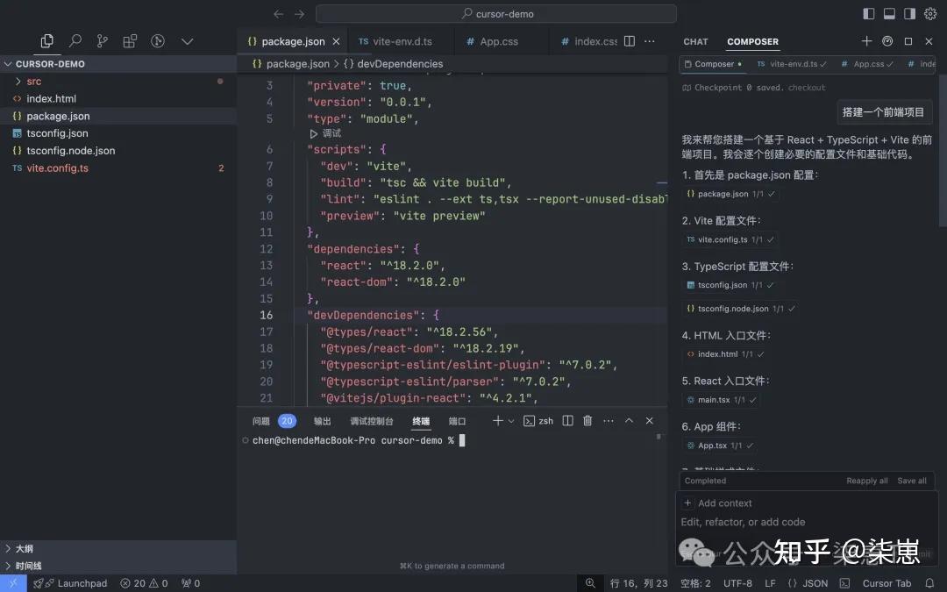Switch to the CHAT tab
Screen dimensions: 947x592
pos(695,41)
